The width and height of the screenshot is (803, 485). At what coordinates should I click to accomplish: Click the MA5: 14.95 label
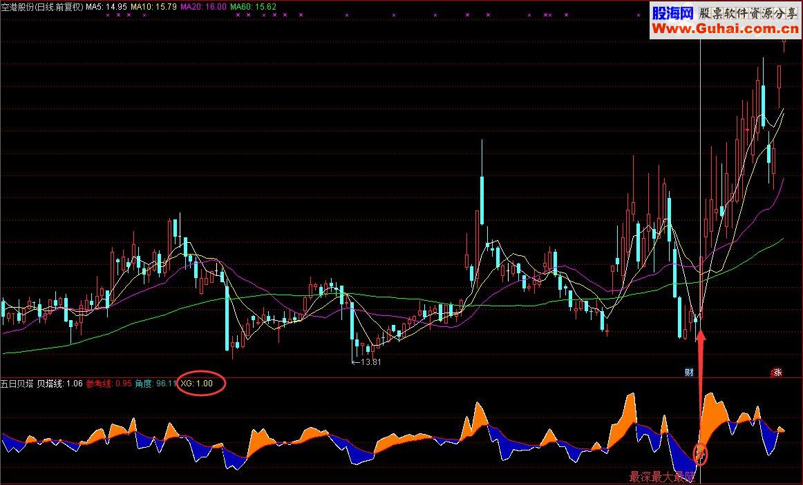click(106, 7)
